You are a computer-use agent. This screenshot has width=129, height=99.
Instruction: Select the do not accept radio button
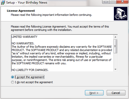tap(13, 82)
